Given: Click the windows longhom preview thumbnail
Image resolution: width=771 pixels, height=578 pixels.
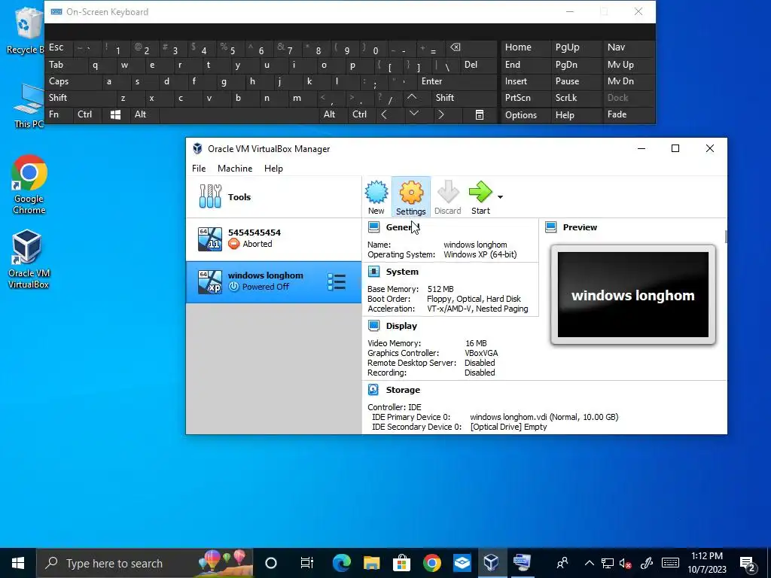Looking at the screenshot, I should pos(632,295).
